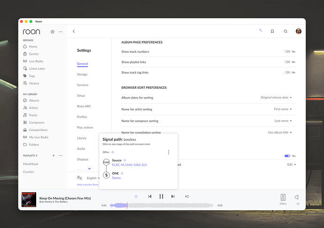The height and width of the screenshot is (228, 324).
Task: Browse Albums in My Library
Action: click(x=31, y=100)
